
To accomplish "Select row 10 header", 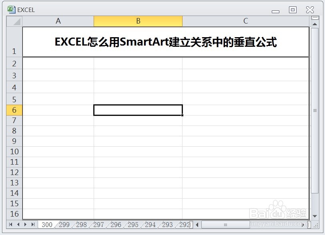I will pyautogui.click(x=14, y=151).
